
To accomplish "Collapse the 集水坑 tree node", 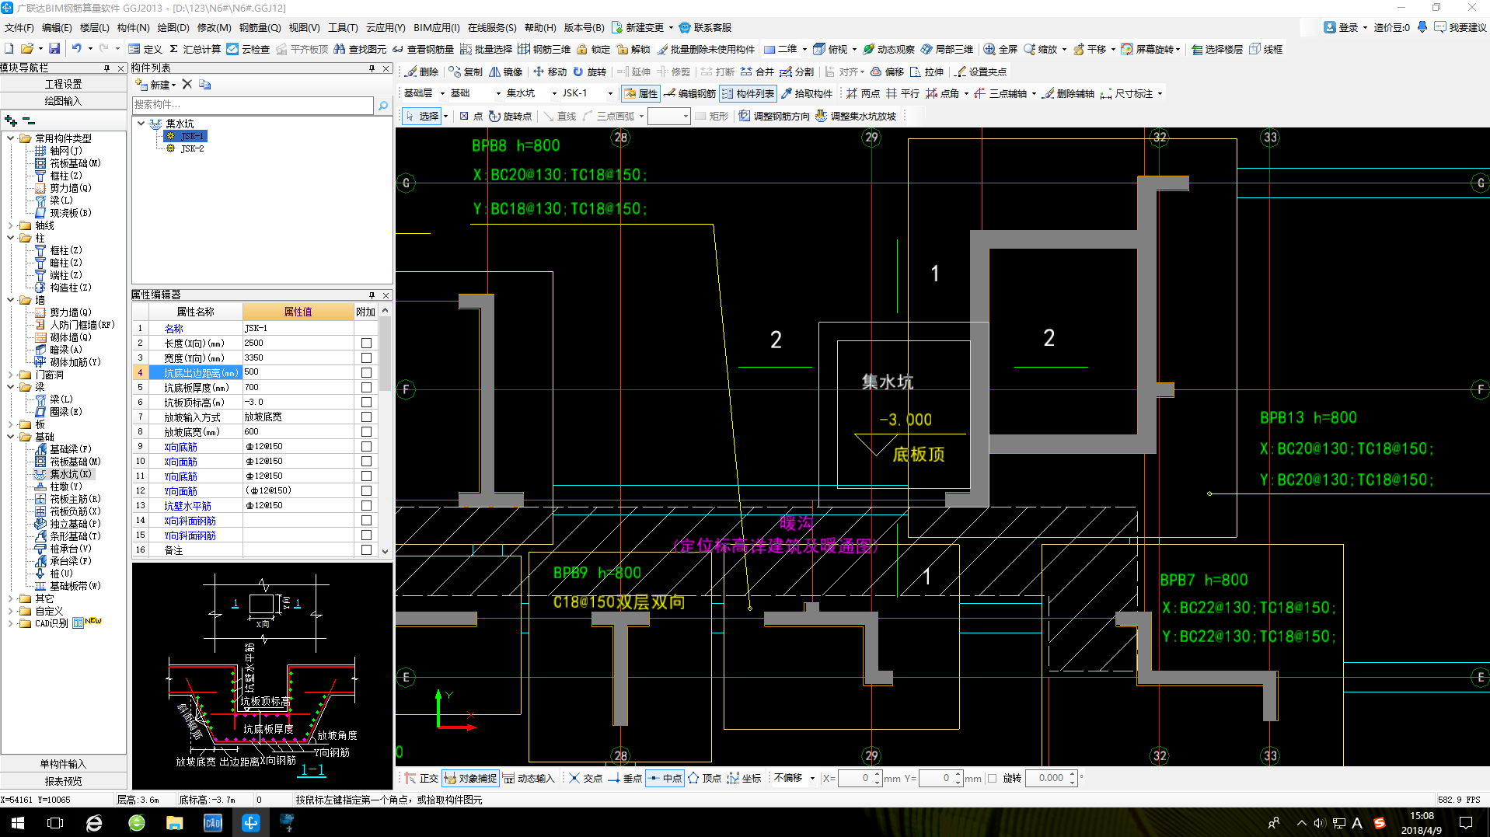I will [x=141, y=124].
